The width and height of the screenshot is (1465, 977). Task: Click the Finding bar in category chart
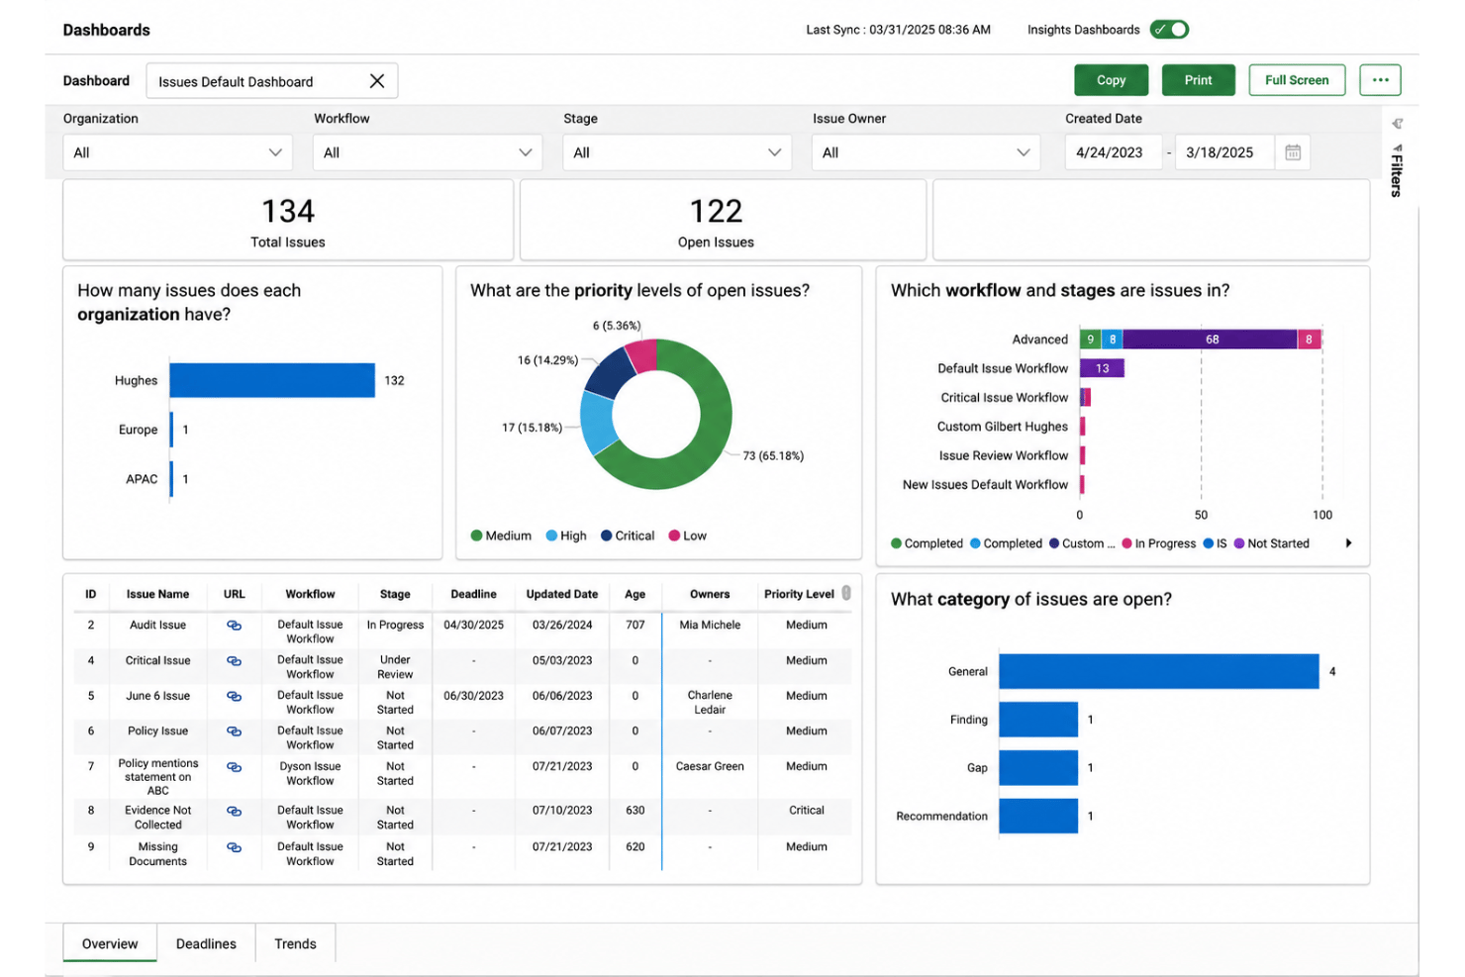(1038, 720)
